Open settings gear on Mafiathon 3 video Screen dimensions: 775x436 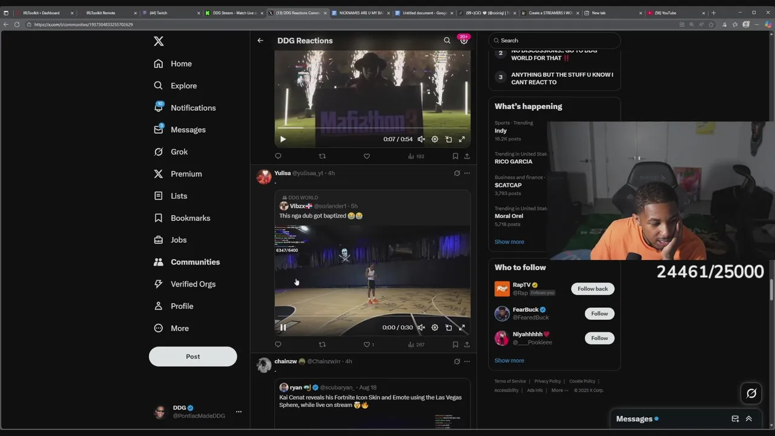tap(435, 139)
